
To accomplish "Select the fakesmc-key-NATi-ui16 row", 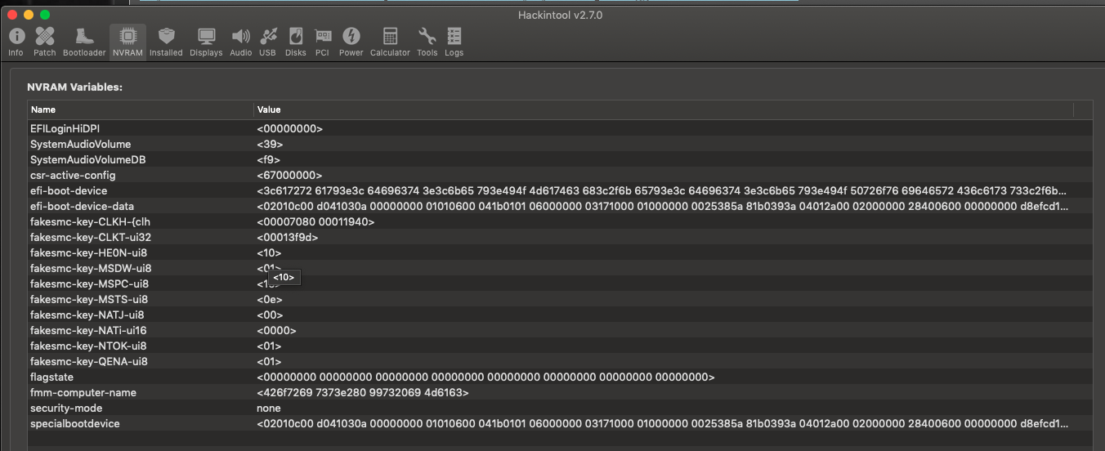I will pos(560,331).
